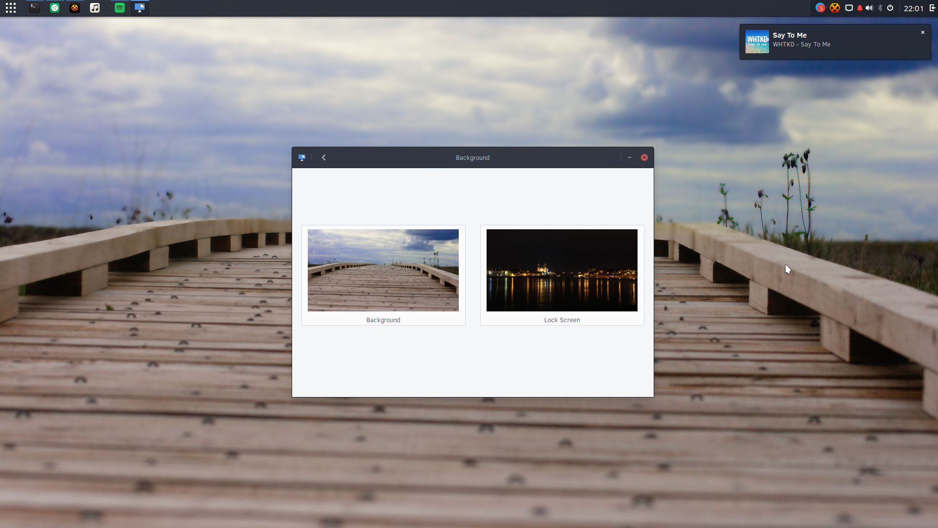Viewport: 938px width, 528px height.
Task: Open tray icon with red 5 badge
Action: [820, 8]
